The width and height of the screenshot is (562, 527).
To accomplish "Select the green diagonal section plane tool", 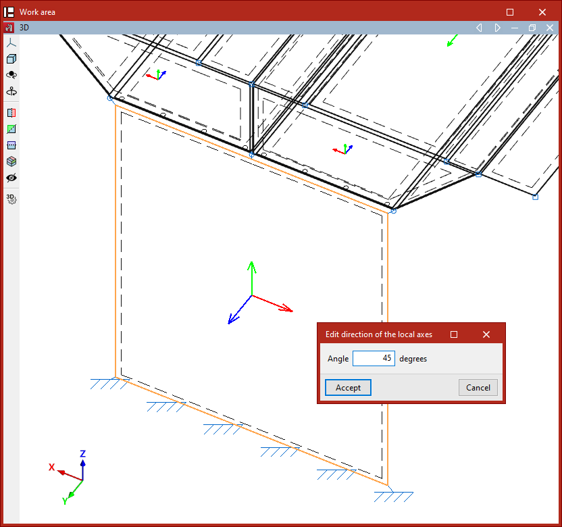I will (11, 129).
